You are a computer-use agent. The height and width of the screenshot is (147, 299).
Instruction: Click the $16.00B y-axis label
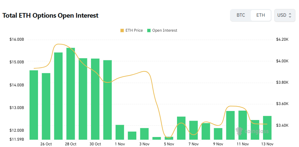(x=17, y=39)
